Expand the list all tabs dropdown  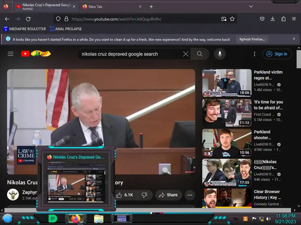pyautogui.click(x=251, y=6)
